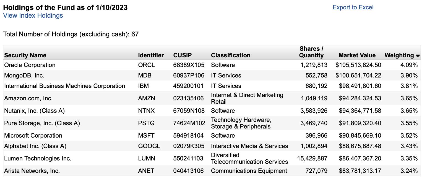
Task: Sort table by CUSIP column header
Action: coord(183,55)
